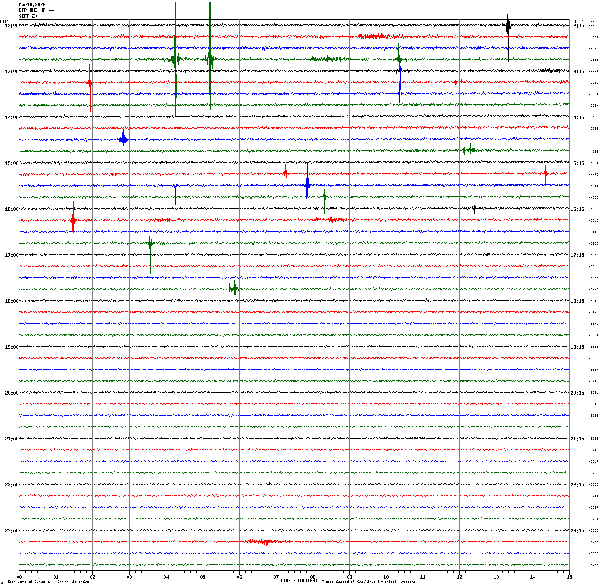Click the 21:15 time label on right axis
600x587 pixels.
(x=577, y=439)
